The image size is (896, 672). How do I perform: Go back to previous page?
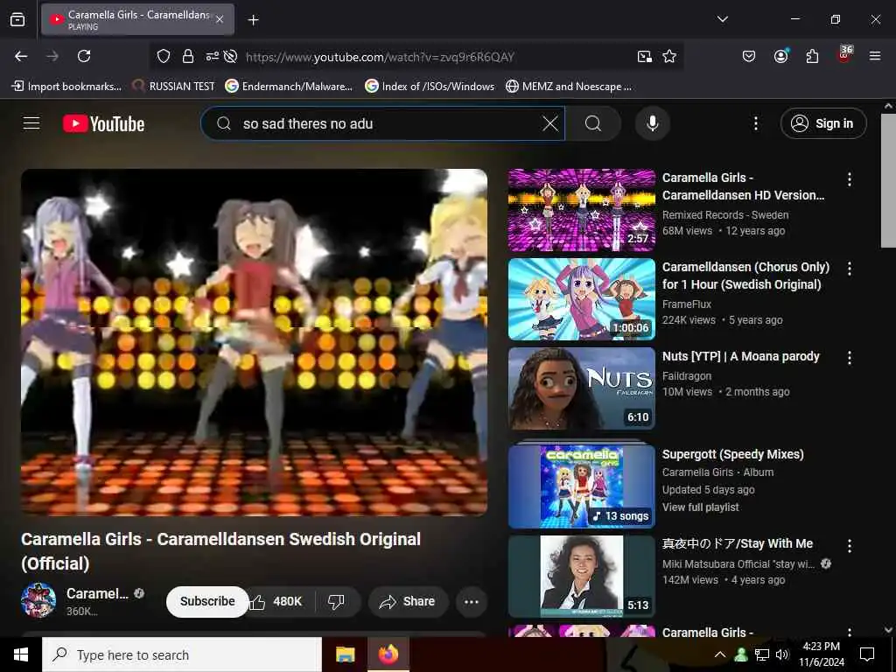coord(21,56)
